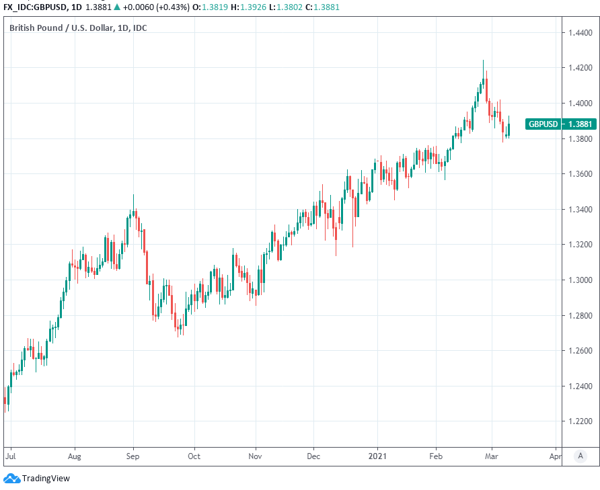The height and width of the screenshot is (490, 600).
Task: Click the Dec label on time axis
Action: click(313, 456)
